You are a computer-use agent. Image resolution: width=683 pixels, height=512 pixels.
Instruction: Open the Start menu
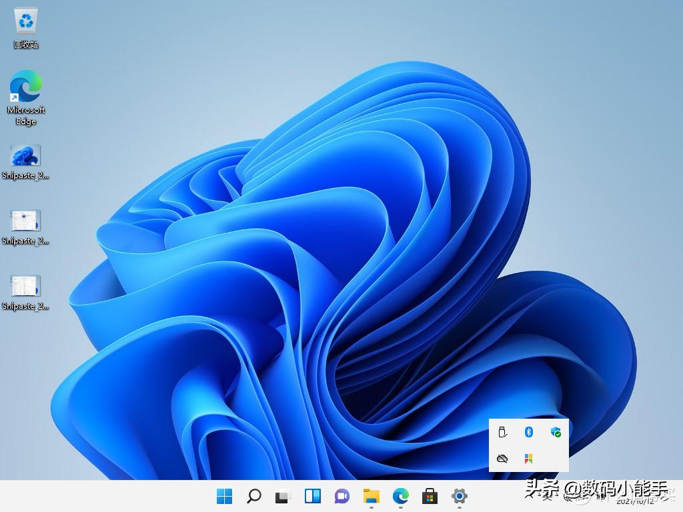(x=224, y=496)
